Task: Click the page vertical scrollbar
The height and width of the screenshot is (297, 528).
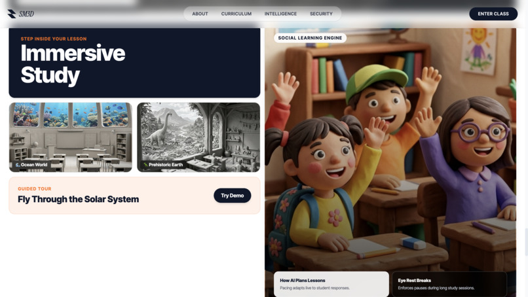Action: pyautogui.click(x=526, y=242)
